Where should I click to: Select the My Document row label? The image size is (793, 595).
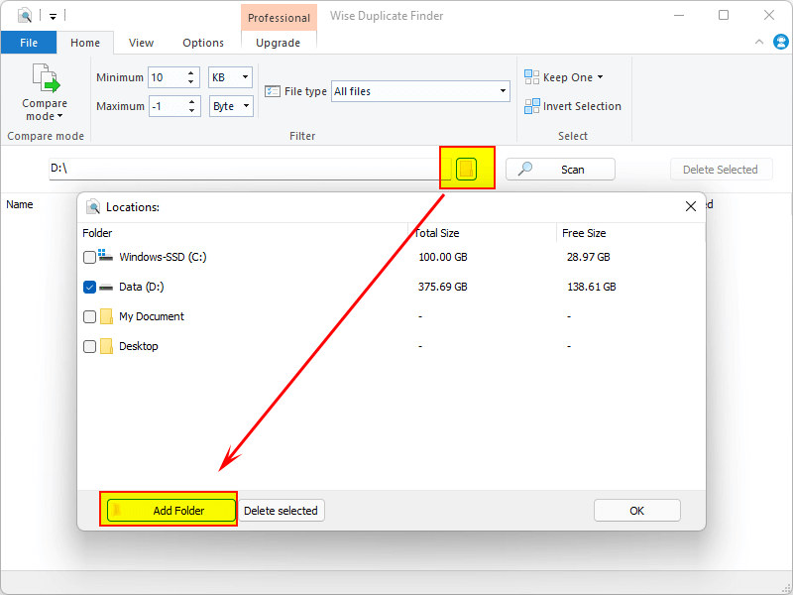(152, 316)
